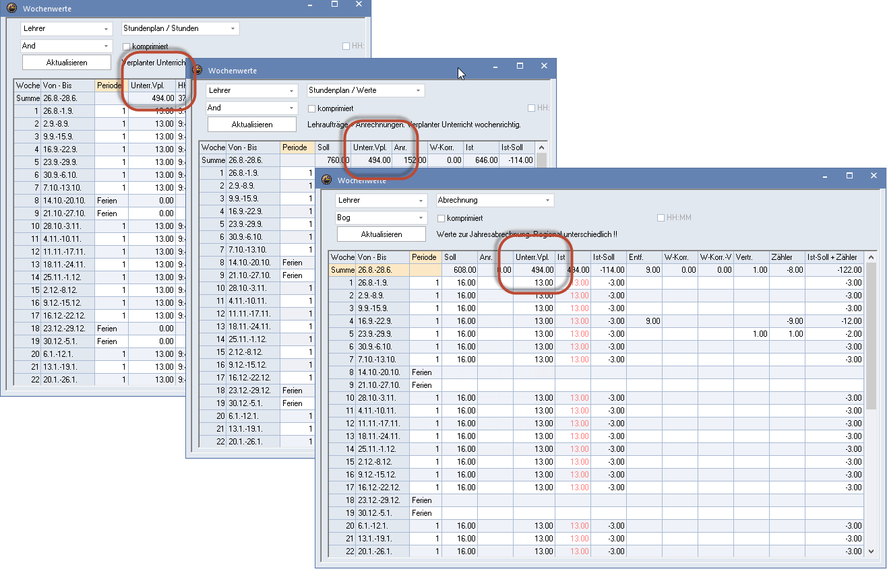Toggle komprimiert checkbox in back window
The height and width of the screenshot is (569, 887).
126,46
